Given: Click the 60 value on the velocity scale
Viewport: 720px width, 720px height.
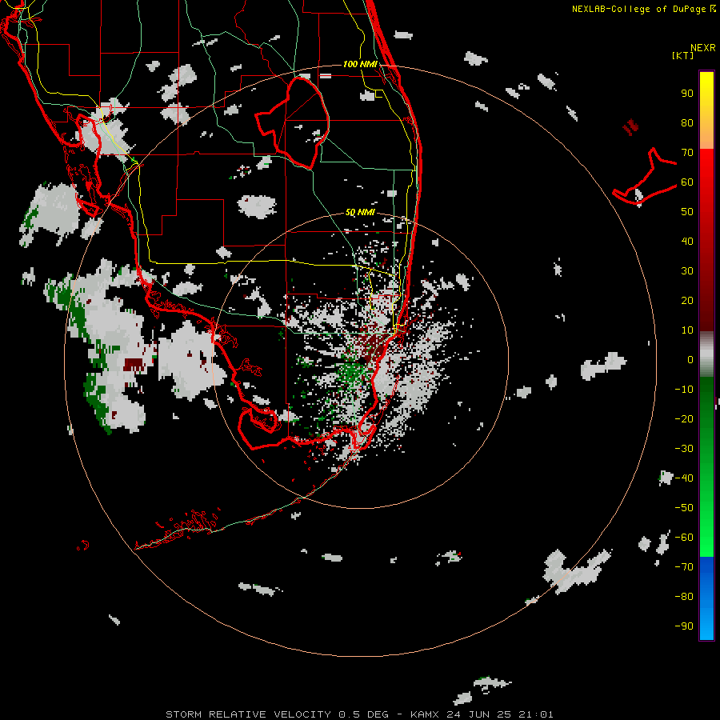Looking at the screenshot, I should click(687, 182).
